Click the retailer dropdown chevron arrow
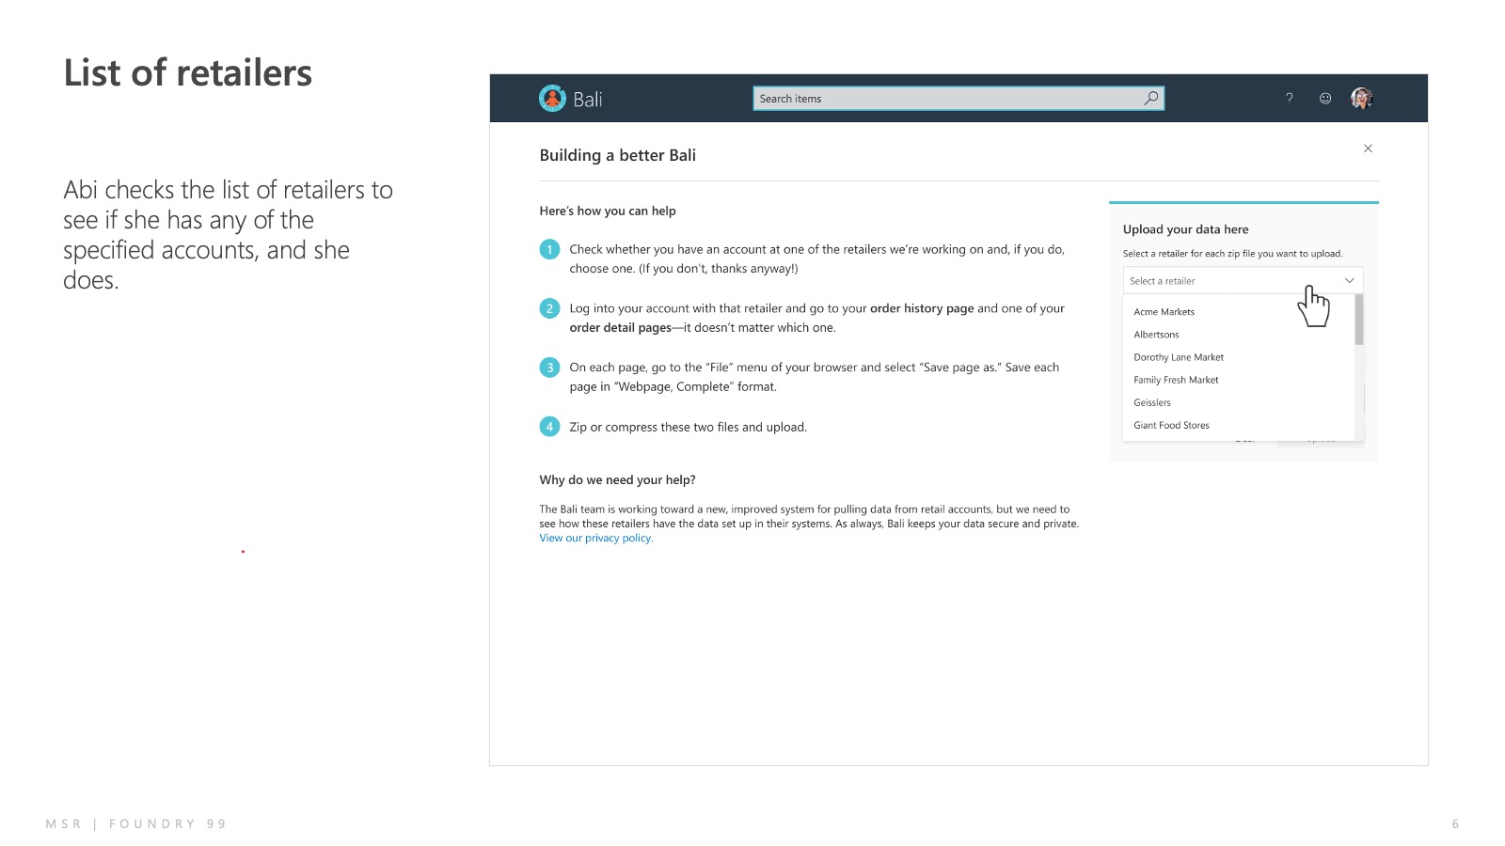The width and height of the screenshot is (1505, 846). [1349, 281]
